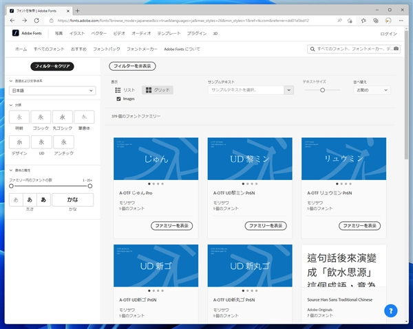Open the 日本語 language dropdown

pyautogui.click(x=52, y=91)
